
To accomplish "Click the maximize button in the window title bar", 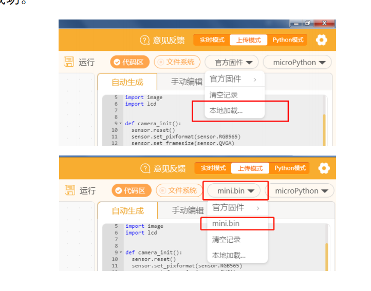I will pyautogui.click(x=307, y=23).
